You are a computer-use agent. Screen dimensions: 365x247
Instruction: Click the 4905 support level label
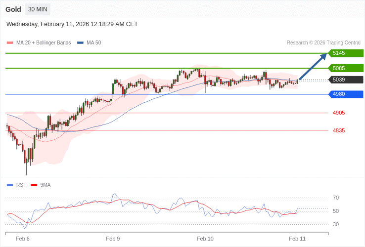[339, 113]
